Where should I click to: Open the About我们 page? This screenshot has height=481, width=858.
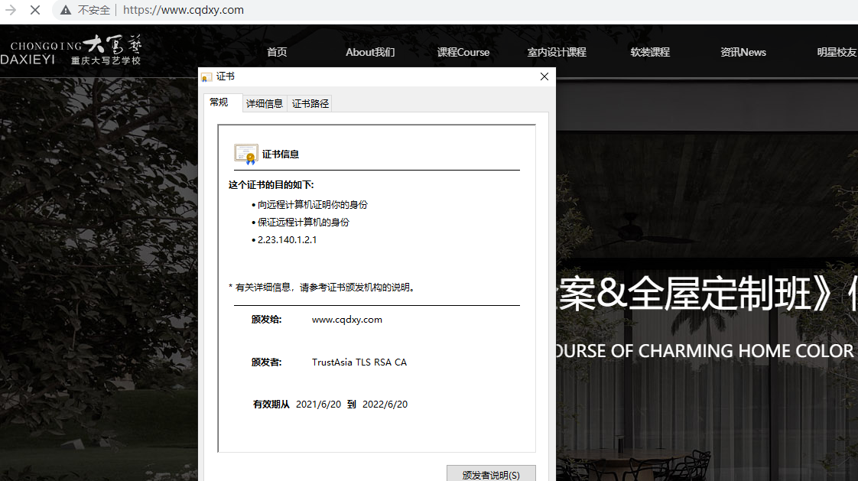click(x=370, y=52)
